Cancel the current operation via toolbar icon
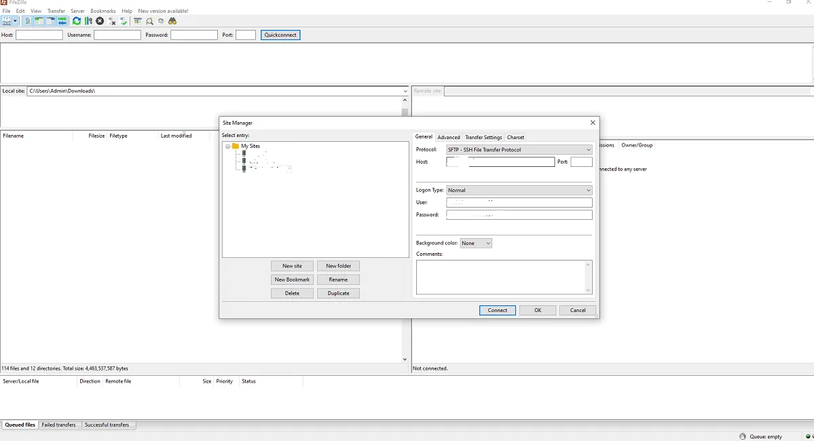The width and height of the screenshot is (814, 441). tap(100, 21)
